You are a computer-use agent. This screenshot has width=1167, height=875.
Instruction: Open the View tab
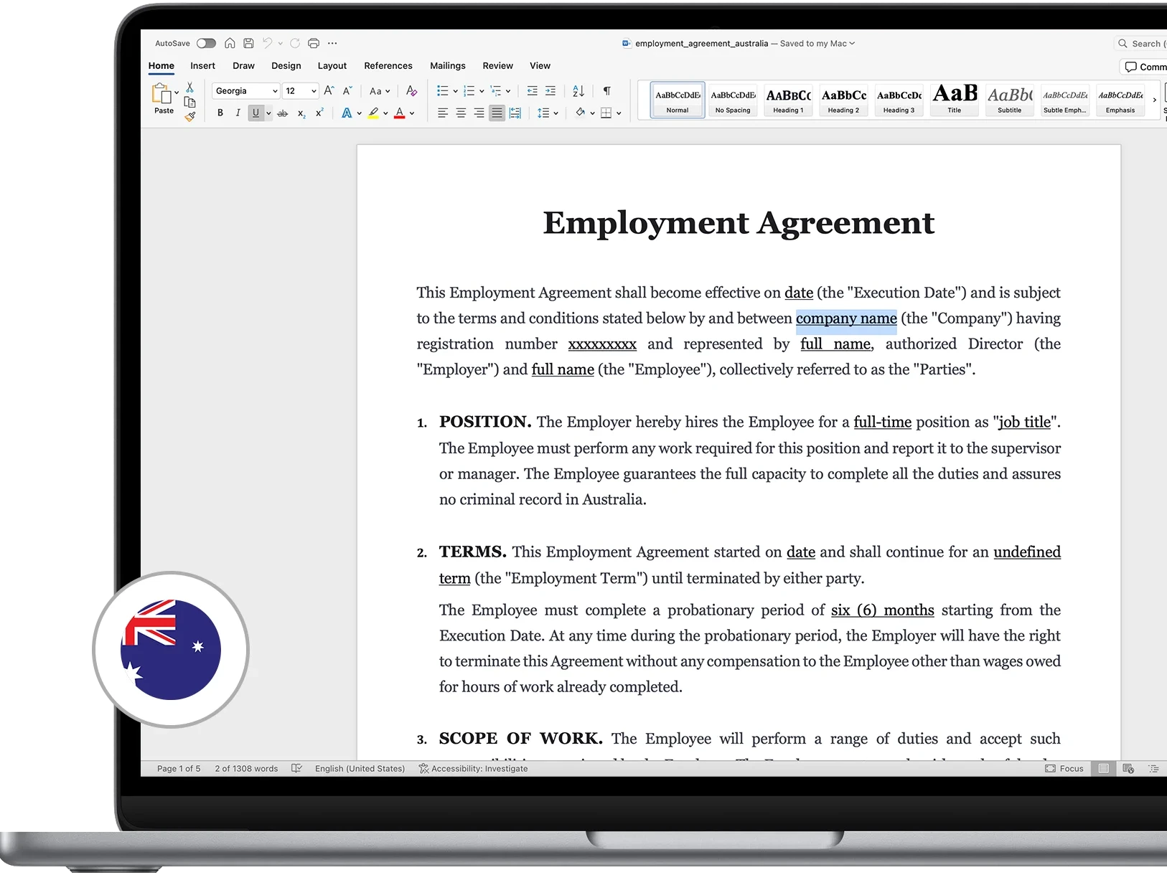540,65
